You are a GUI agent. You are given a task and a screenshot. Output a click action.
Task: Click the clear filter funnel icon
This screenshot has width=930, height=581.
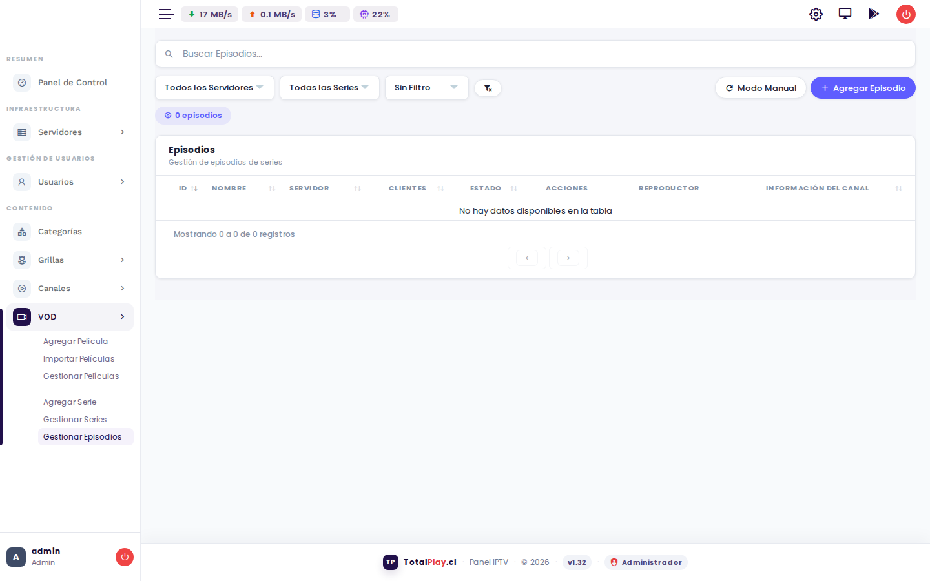pyautogui.click(x=488, y=88)
